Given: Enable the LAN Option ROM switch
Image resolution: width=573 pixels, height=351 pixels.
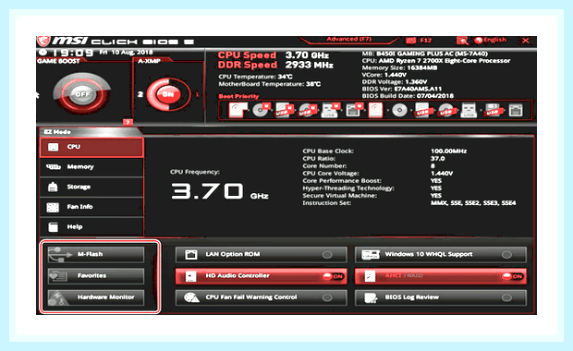Looking at the screenshot, I should (327, 255).
